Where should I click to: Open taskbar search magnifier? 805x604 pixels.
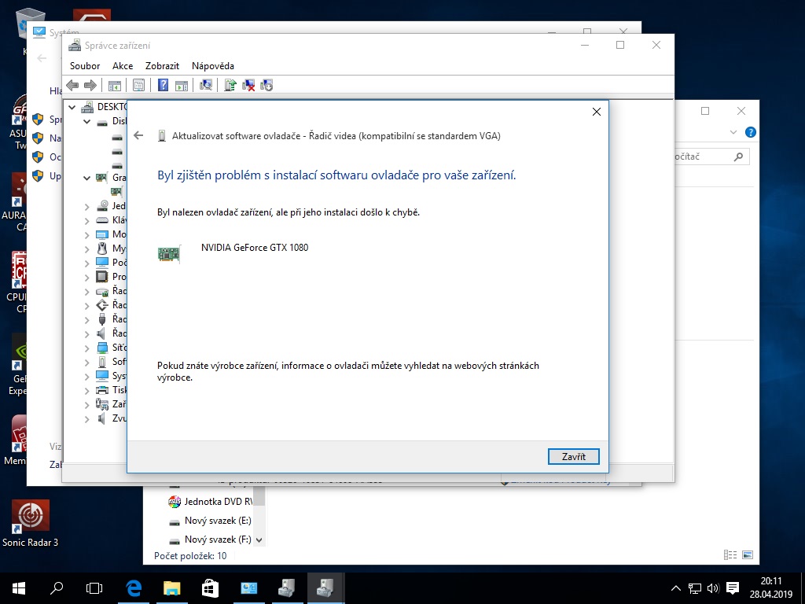57,588
